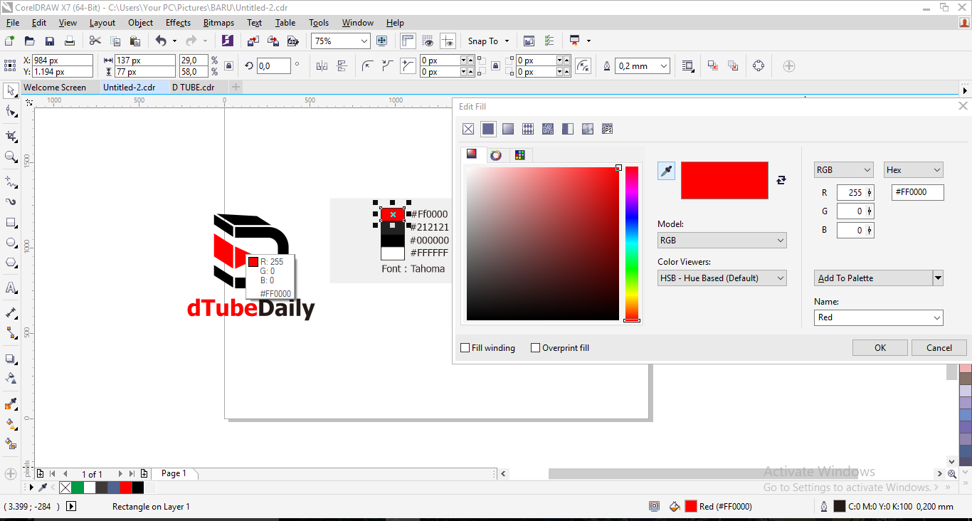
Task: Choose No fill type in Edit Fill
Action: (468, 129)
